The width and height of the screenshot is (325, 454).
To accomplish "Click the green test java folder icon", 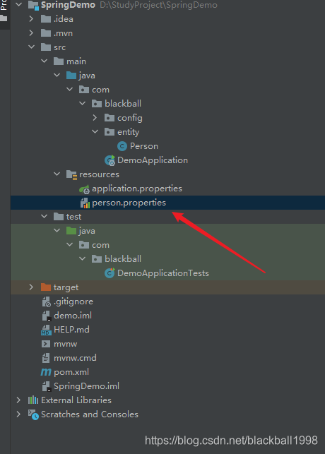I will click(71, 230).
